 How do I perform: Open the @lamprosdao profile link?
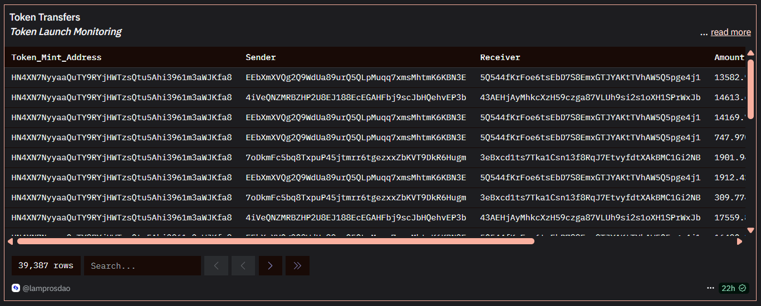[x=46, y=288]
